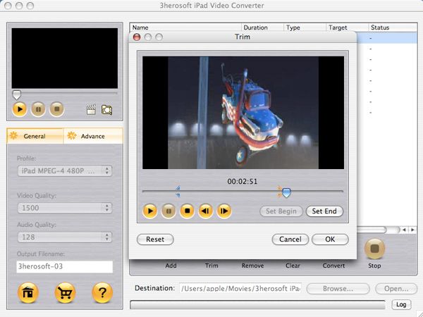Click the shopping cart purchase icon
Screen dimensions: 423x317
[65, 293]
